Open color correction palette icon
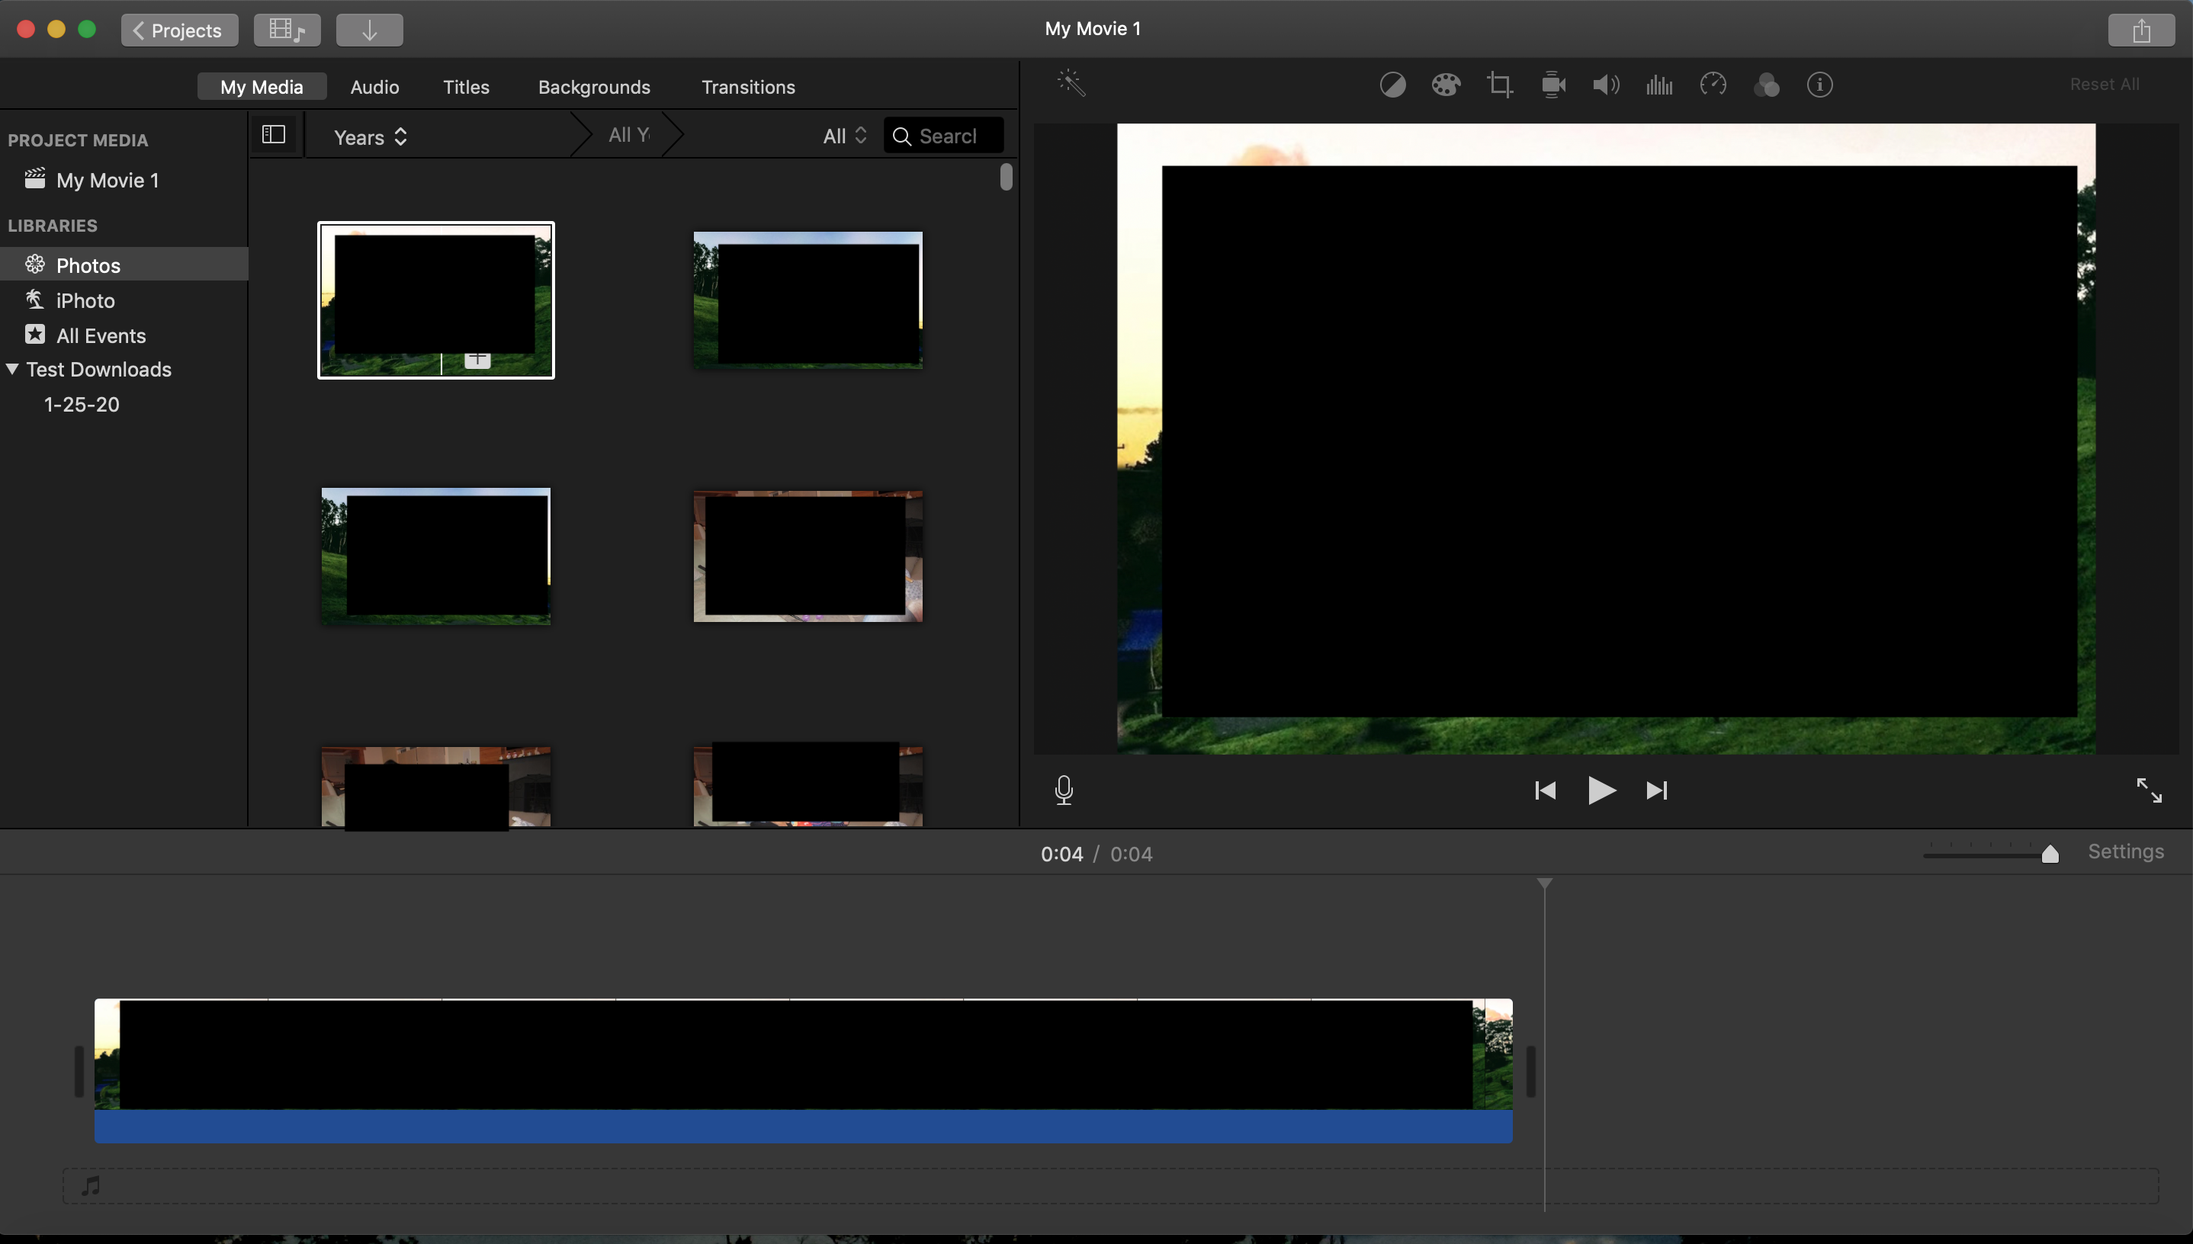 coord(1445,85)
